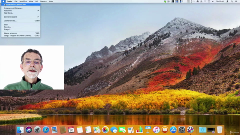Click green shield menu bar icon
The height and width of the screenshot is (135, 240).
click(x=165, y=1)
